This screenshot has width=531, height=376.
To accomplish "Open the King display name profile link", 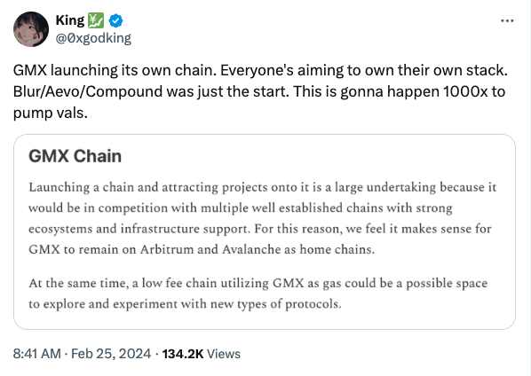I will pos(70,20).
